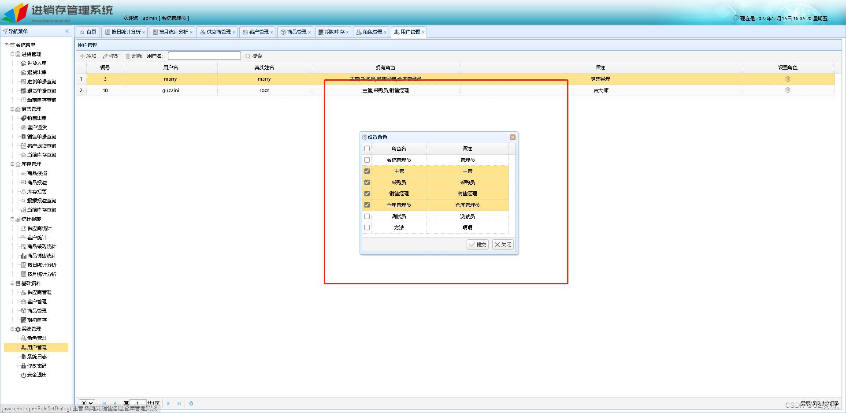Switch to the 按日统计分析 tab
This screenshot has width=846, height=413.
(125, 32)
